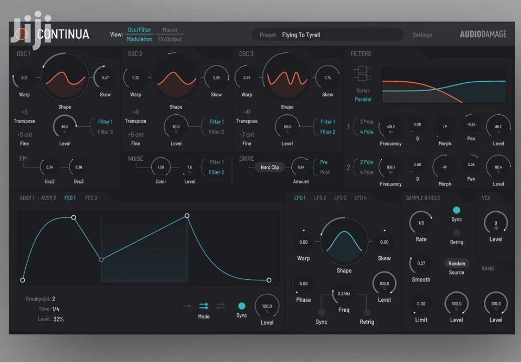Screen dimensions: 521x362
Task: Select the ping-pong envelope mode arrows
Action: point(221,306)
